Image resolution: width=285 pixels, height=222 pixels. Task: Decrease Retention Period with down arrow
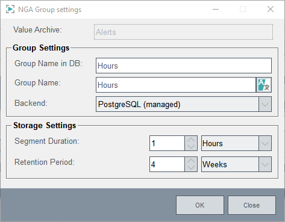tap(191, 168)
